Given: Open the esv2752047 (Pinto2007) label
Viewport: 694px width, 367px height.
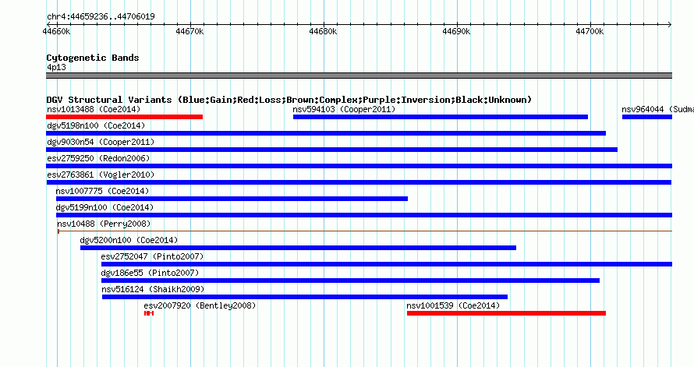Looking at the screenshot, I should pyautogui.click(x=152, y=256).
